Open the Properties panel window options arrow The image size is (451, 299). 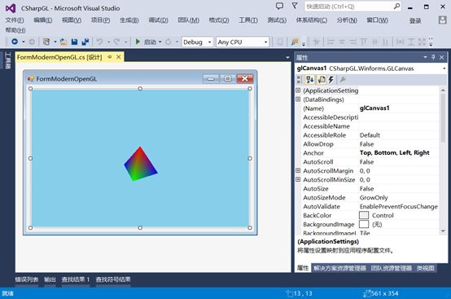pyautogui.click(x=425, y=57)
